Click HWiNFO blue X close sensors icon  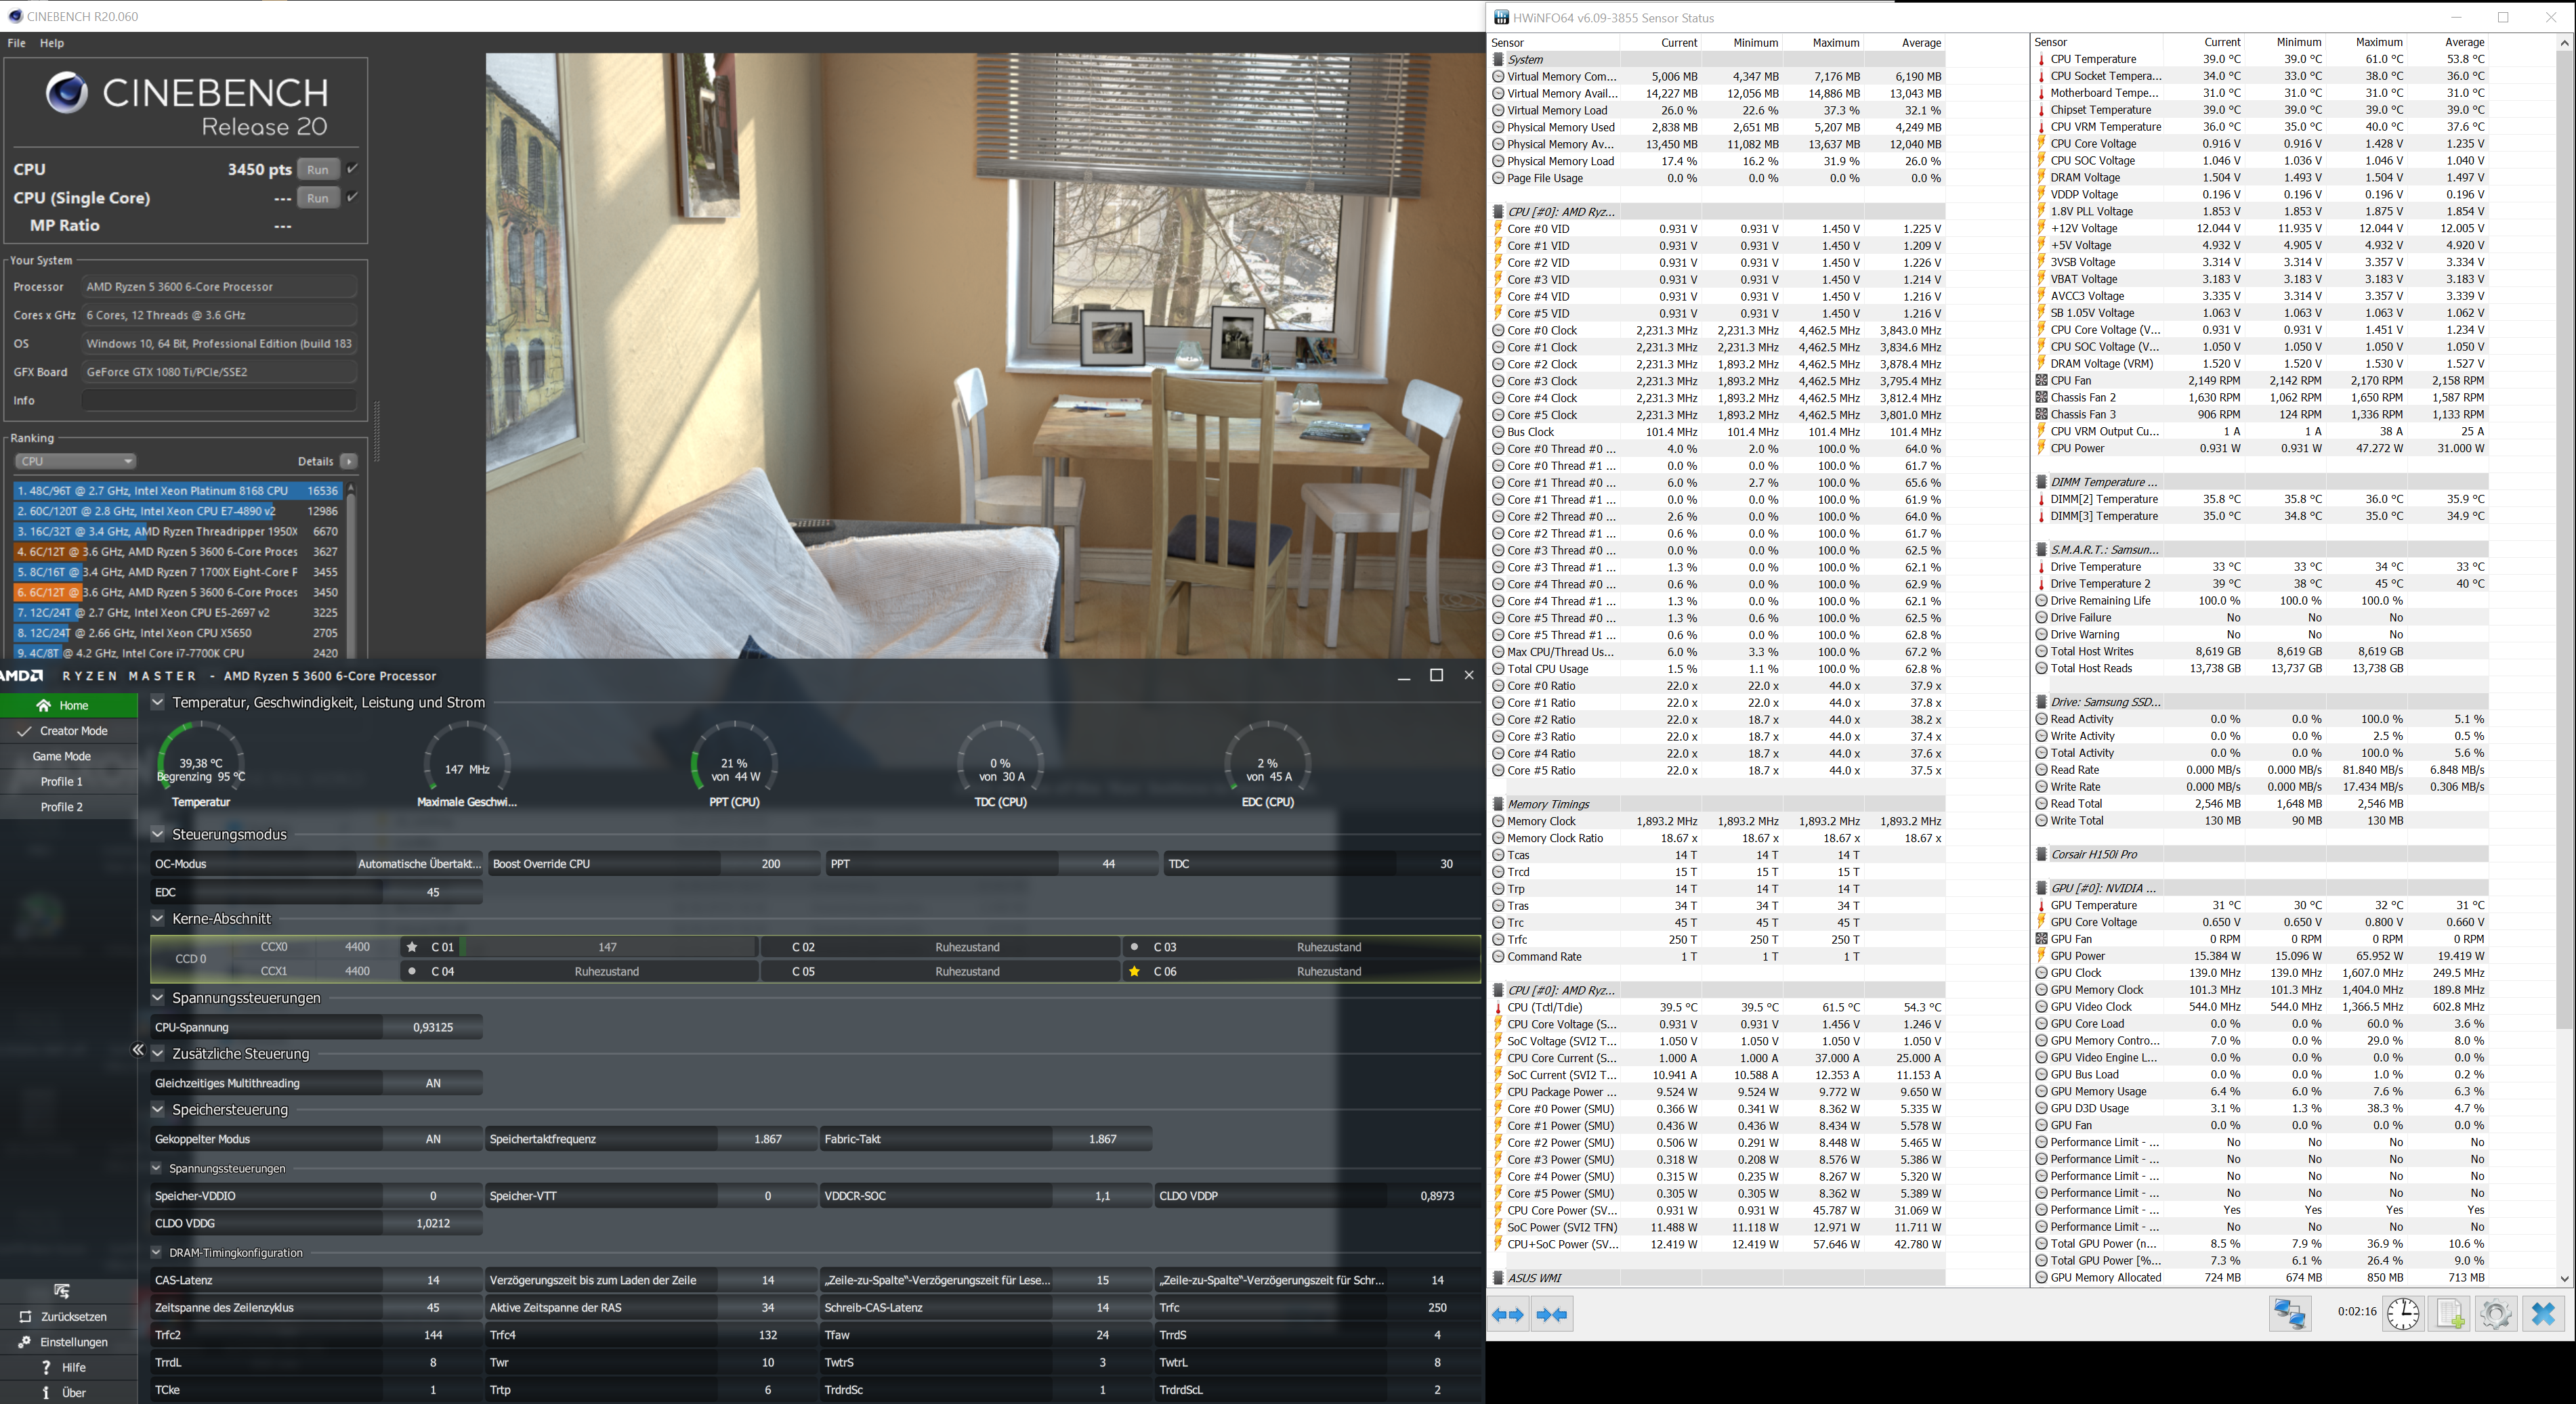[2543, 1313]
